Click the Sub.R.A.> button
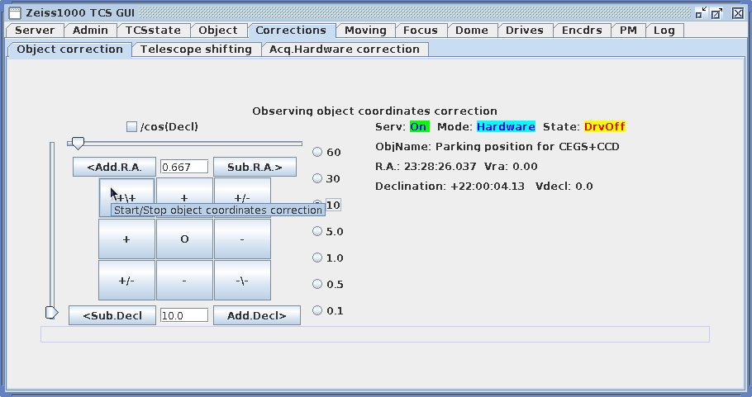This screenshot has height=397, width=752. [x=255, y=167]
